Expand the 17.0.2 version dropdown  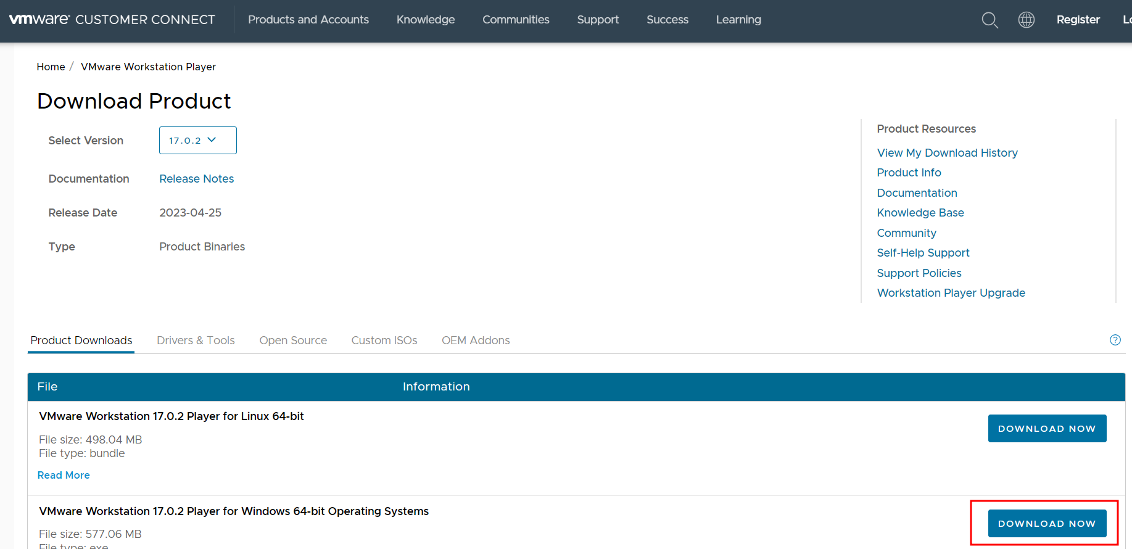[x=198, y=141]
